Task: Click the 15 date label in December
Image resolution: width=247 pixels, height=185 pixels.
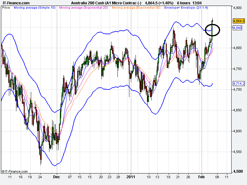Action: coord(90,177)
